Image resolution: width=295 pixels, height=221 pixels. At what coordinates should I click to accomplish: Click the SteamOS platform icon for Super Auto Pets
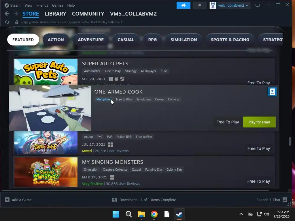click(122, 79)
